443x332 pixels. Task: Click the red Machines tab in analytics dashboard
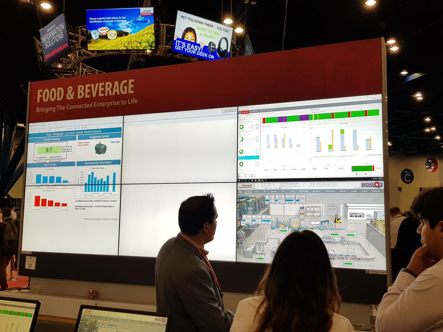245,112
